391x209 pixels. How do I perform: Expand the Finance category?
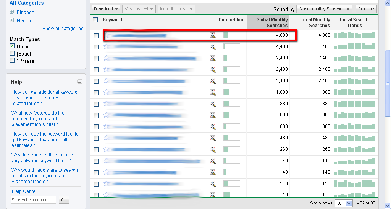[12, 12]
